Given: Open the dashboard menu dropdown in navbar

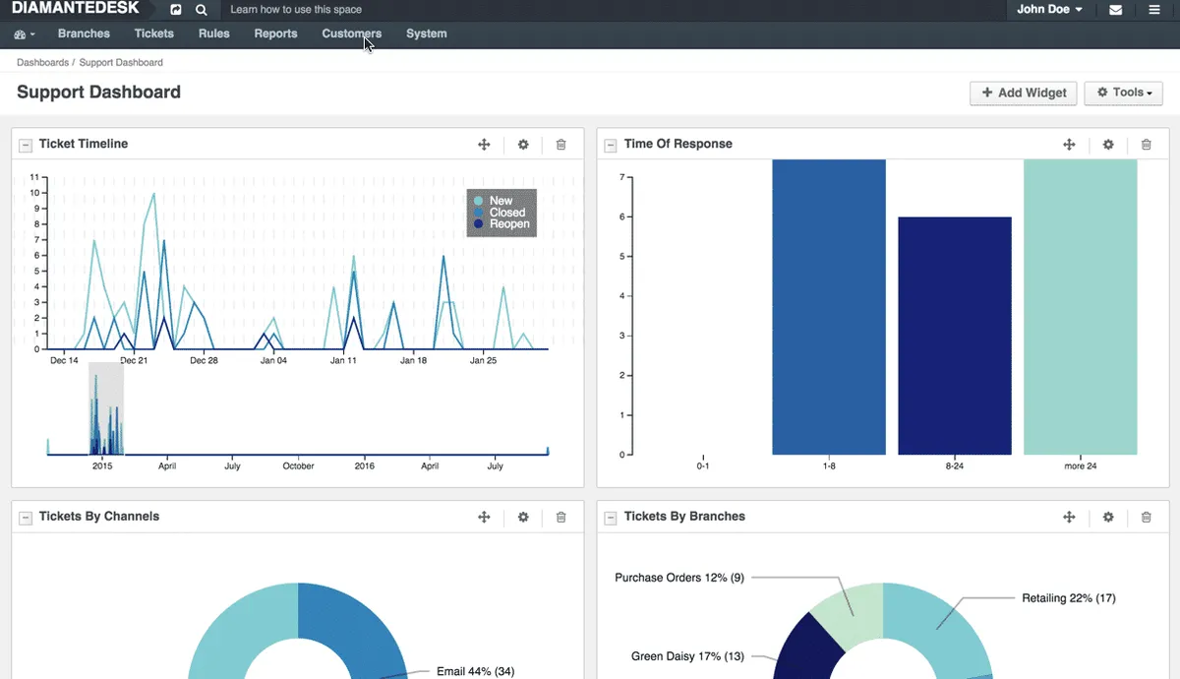Looking at the screenshot, I should click(x=25, y=34).
